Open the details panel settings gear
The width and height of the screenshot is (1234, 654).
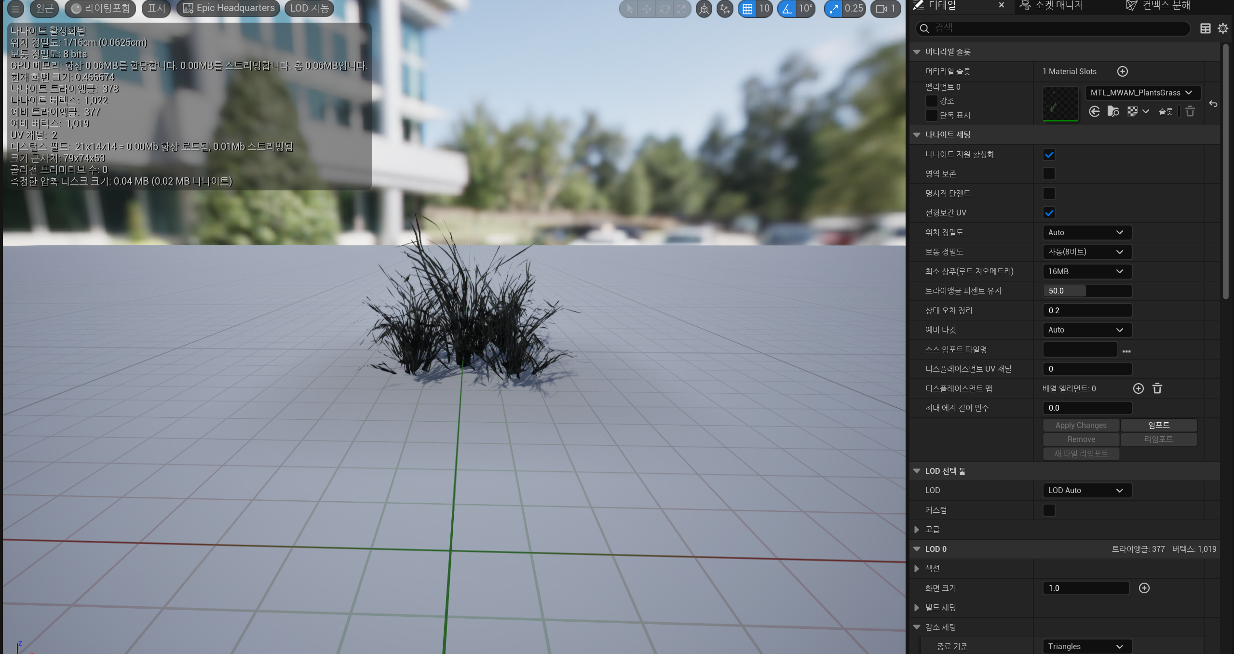pos(1222,28)
